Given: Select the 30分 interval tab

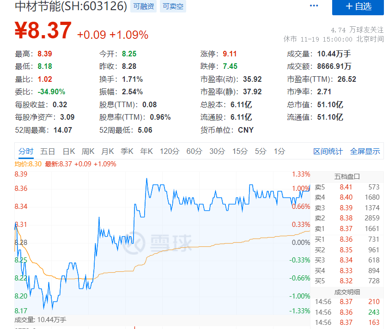Looking at the screenshot, I should coord(217,151).
